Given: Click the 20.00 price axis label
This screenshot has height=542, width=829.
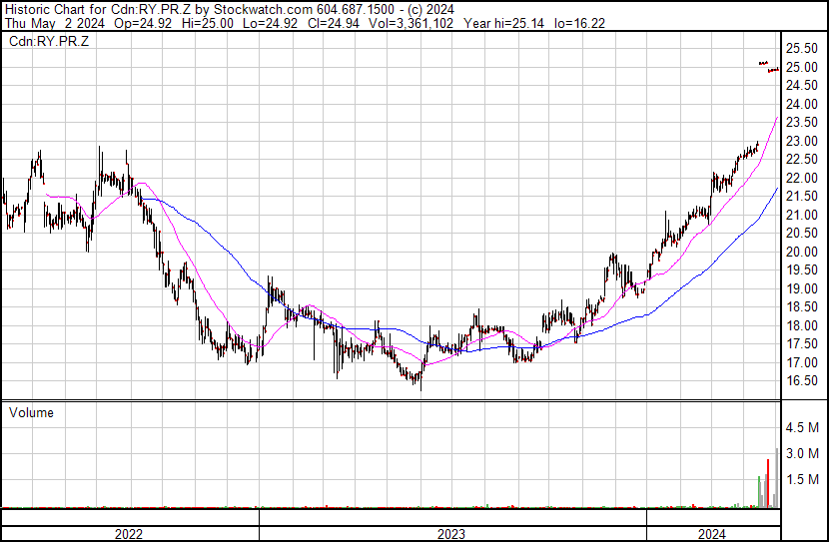Looking at the screenshot, I should pyautogui.click(x=802, y=253).
